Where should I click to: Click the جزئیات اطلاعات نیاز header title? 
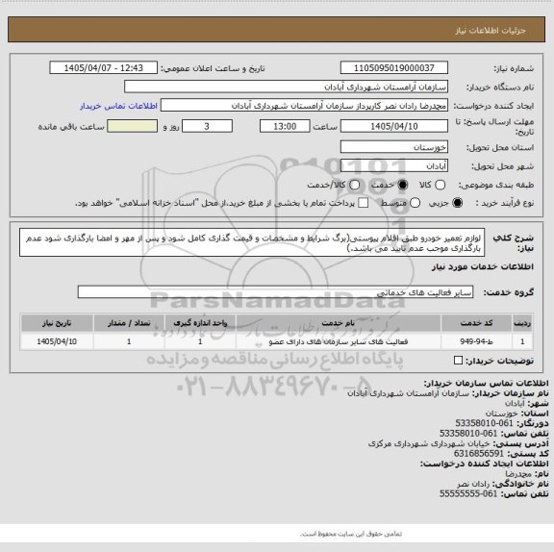click(x=491, y=31)
